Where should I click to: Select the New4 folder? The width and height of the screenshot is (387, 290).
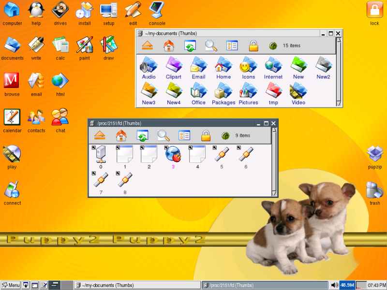click(174, 93)
